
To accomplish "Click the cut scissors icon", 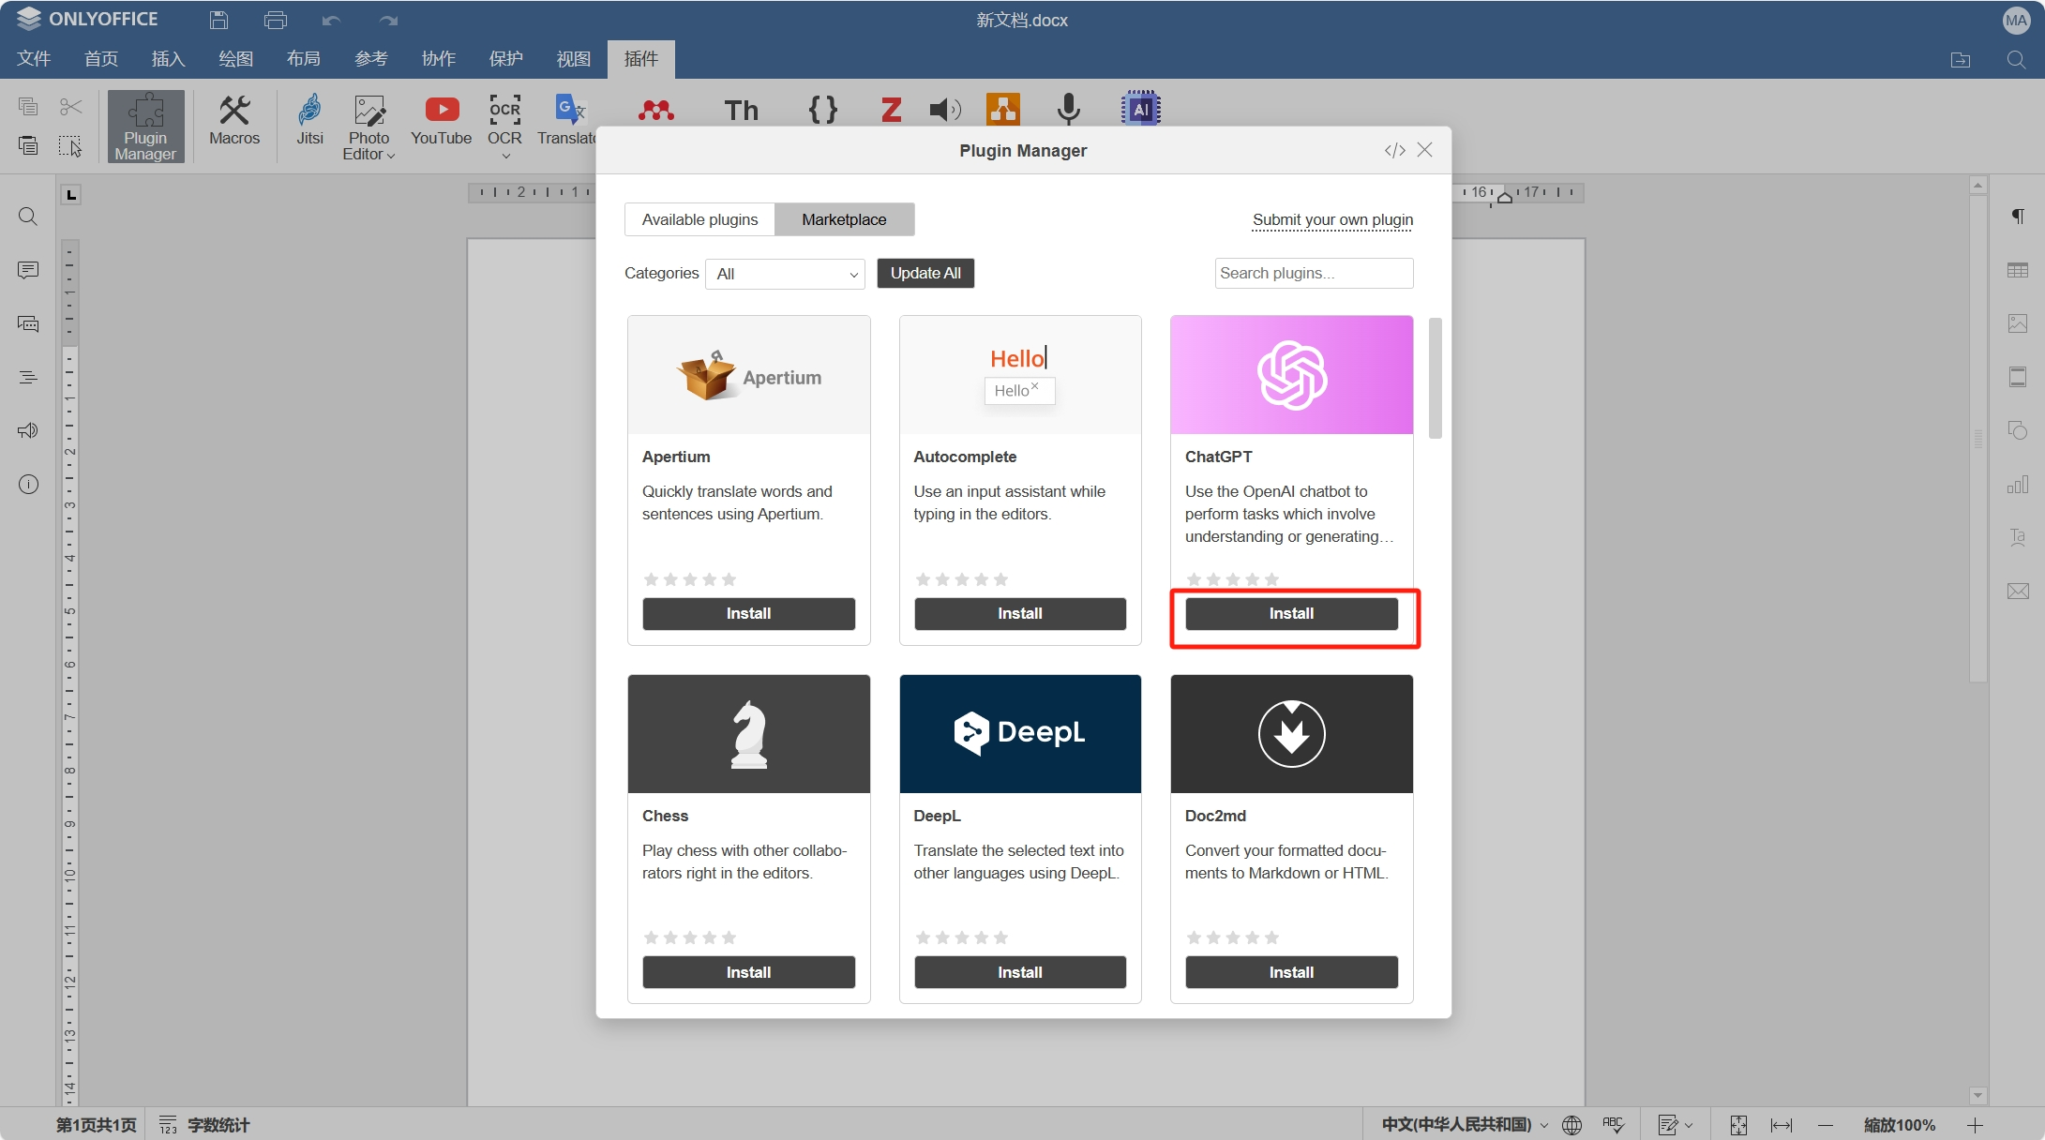I will coord(70,106).
